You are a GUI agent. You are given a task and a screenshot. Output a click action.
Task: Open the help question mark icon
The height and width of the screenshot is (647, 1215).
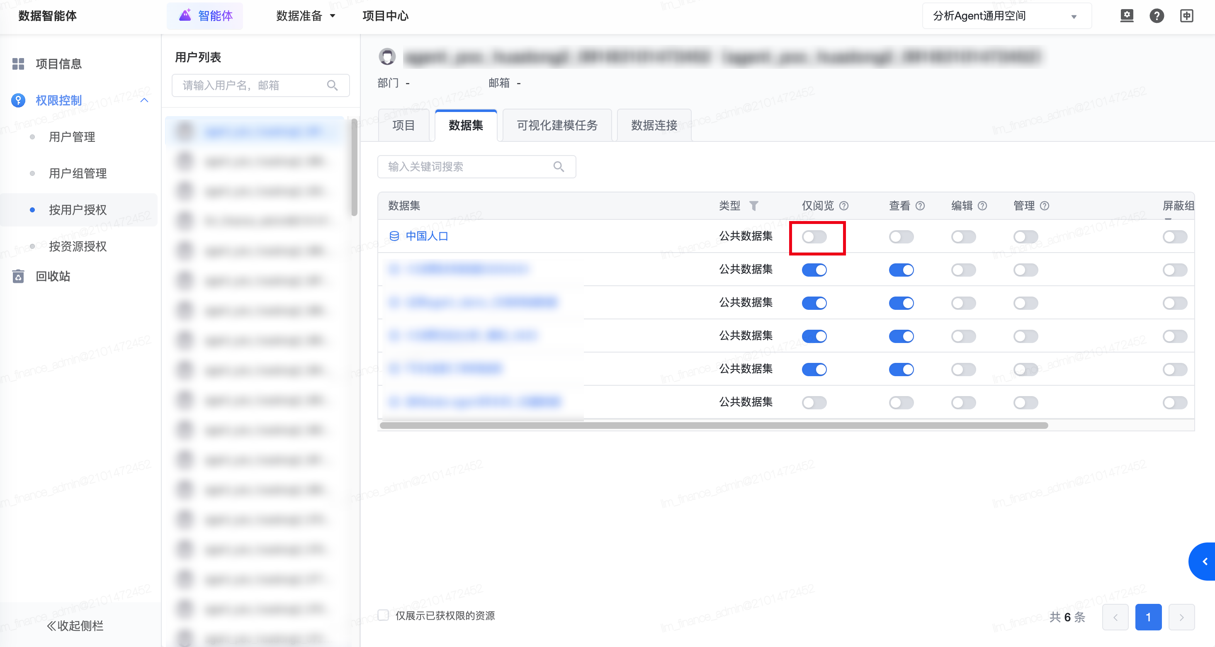(1157, 16)
